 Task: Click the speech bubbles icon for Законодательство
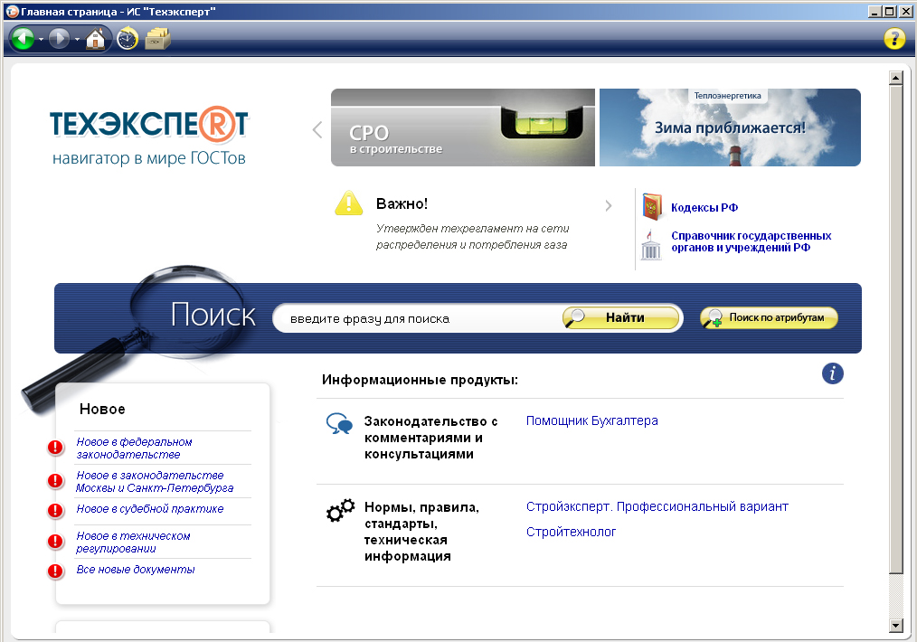point(340,423)
